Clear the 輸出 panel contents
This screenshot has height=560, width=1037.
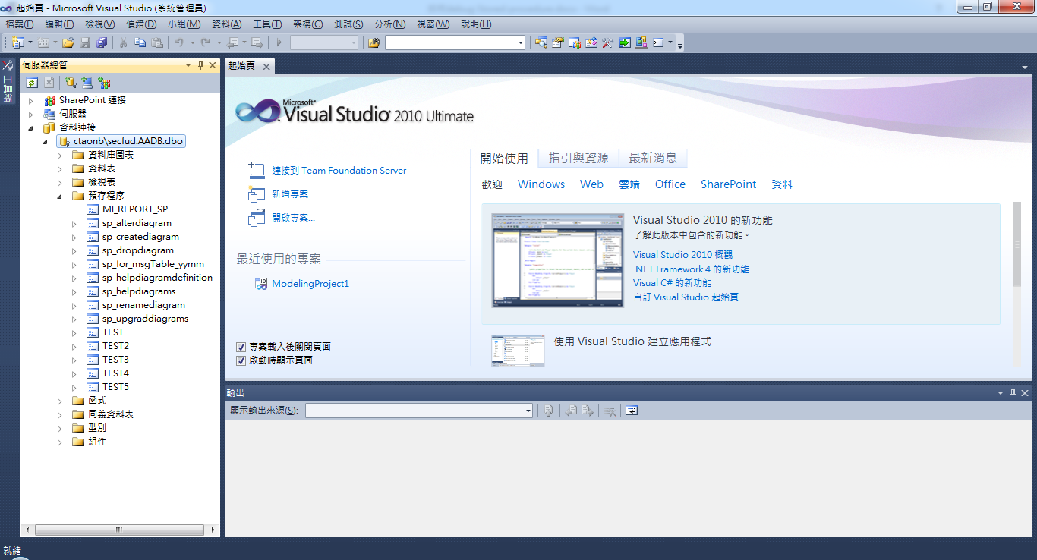tap(610, 411)
